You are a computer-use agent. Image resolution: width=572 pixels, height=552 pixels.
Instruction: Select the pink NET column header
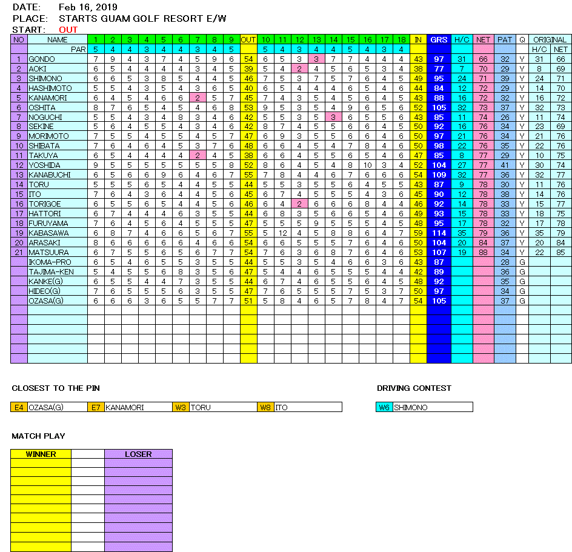(483, 39)
